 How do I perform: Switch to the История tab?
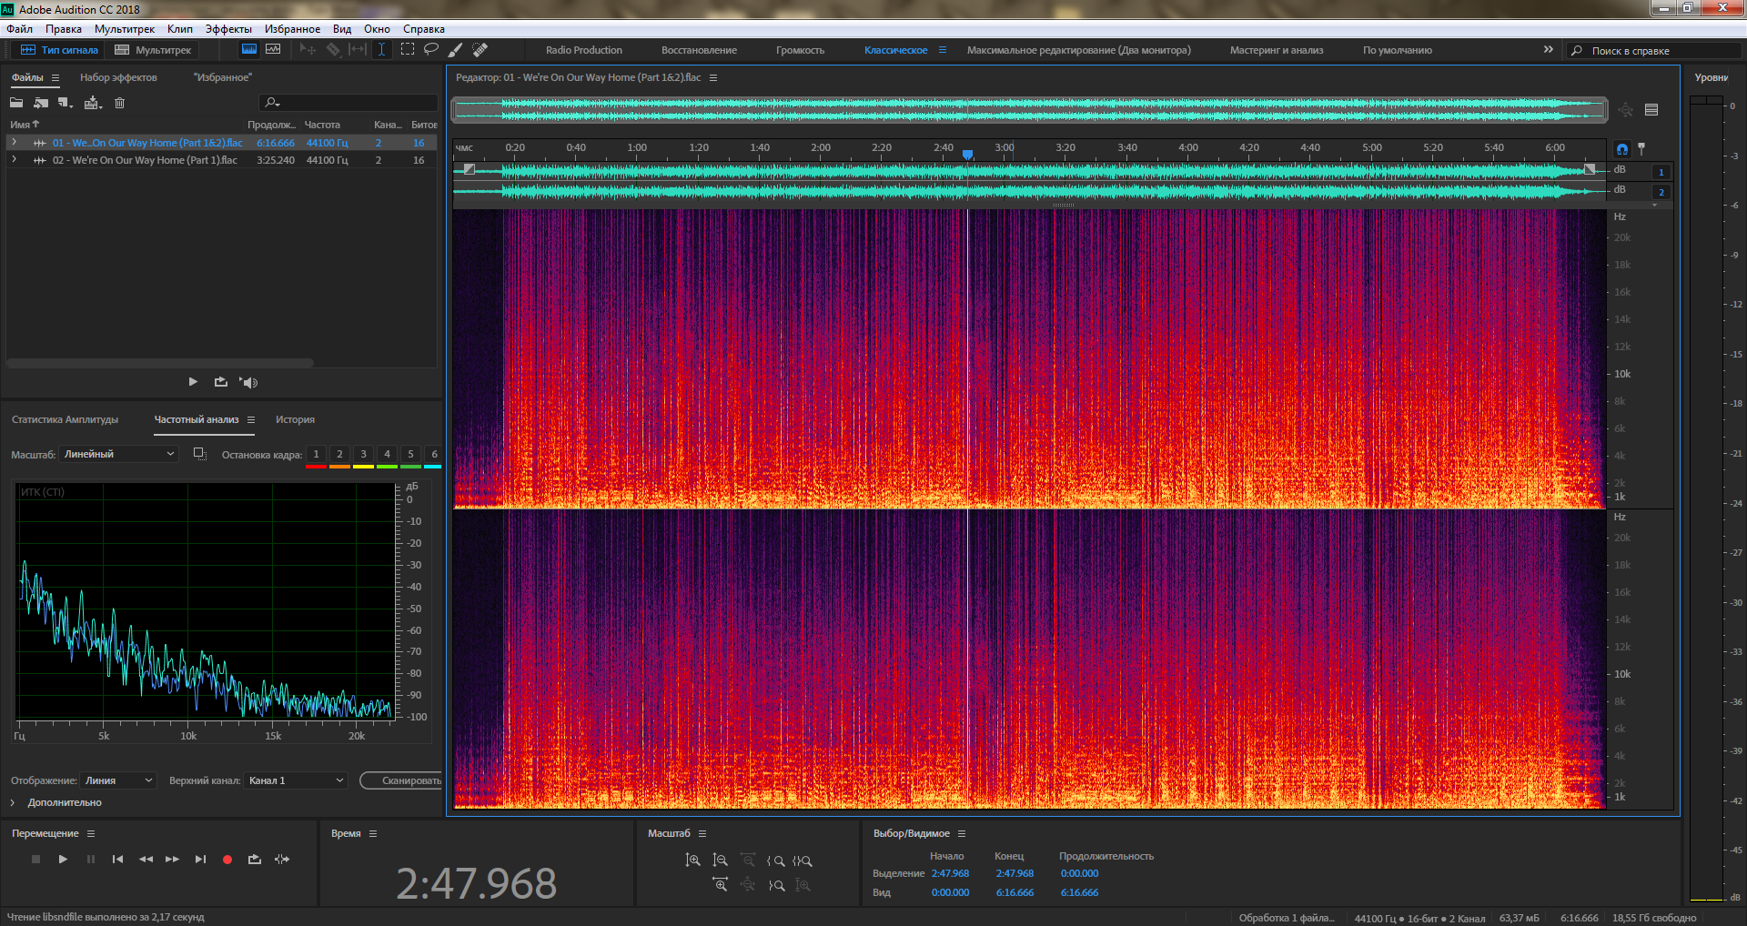[x=295, y=419]
